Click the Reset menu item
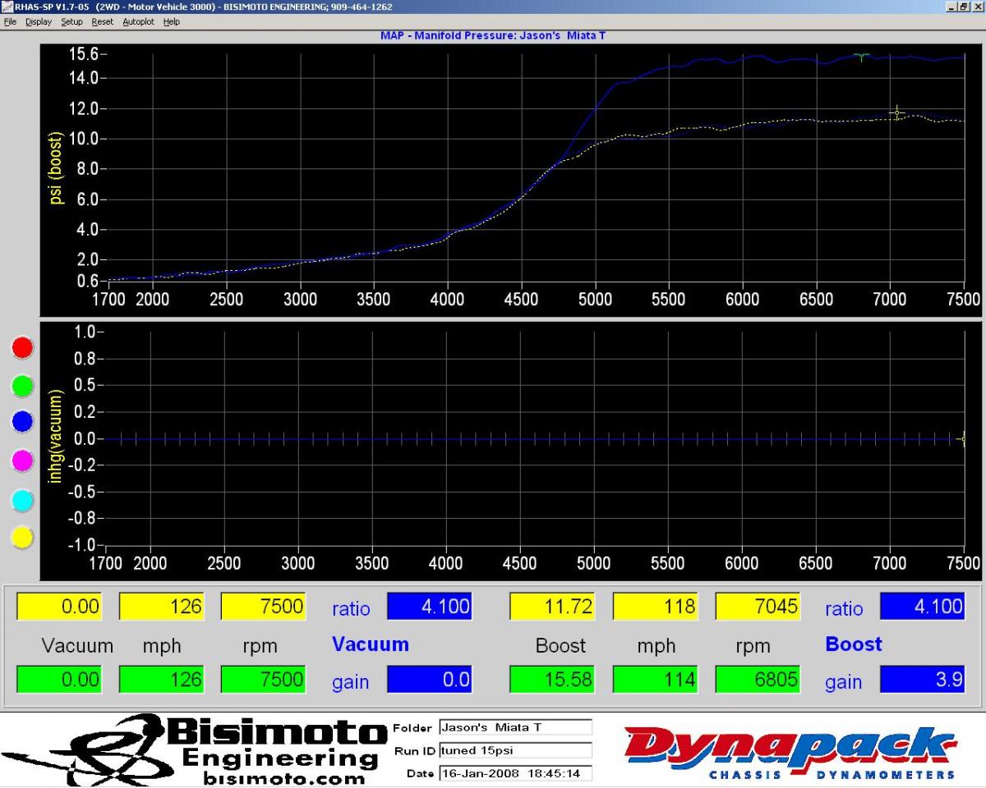This screenshot has height=788, width=986. pos(102,21)
